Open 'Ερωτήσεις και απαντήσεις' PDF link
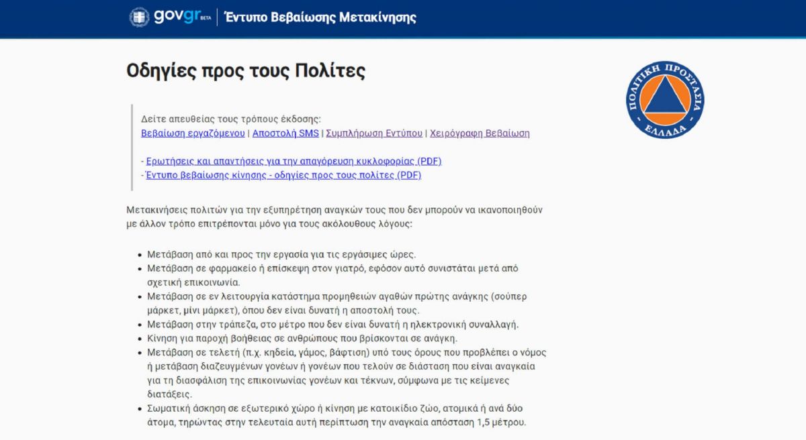 click(x=294, y=161)
